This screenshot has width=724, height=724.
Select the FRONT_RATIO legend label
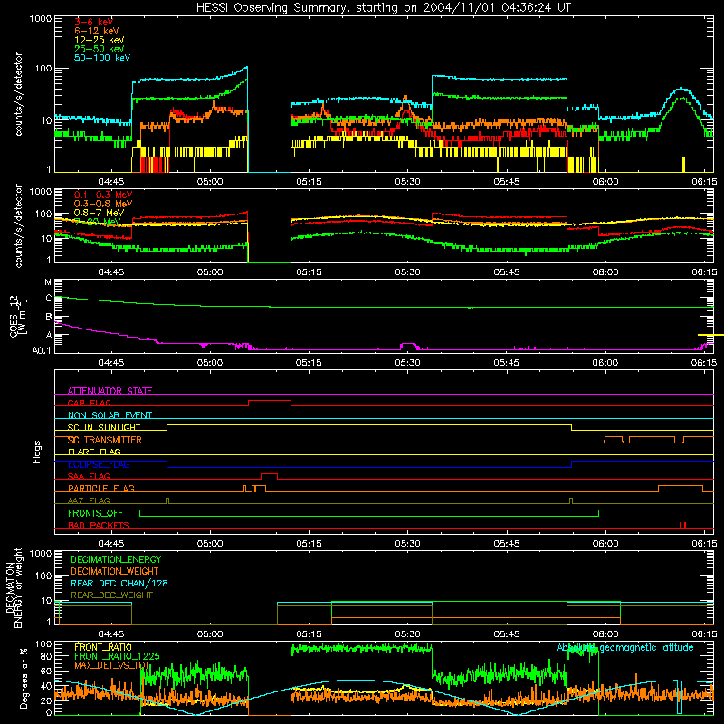point(103,647)
